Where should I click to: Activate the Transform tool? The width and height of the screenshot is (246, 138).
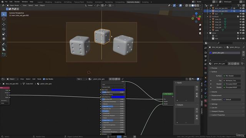4,39
